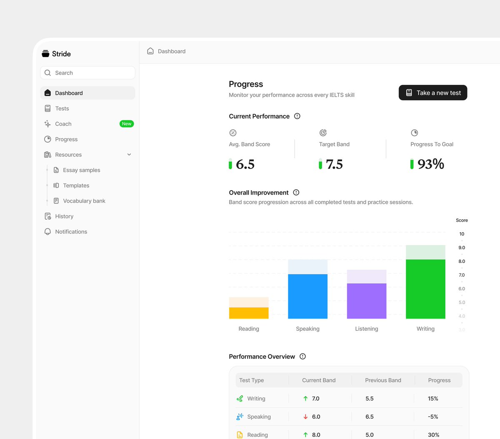Click the Progress To Goal progress indicator
The height and width of the screenshot is (439, 500).
click(x=412, y=164)
